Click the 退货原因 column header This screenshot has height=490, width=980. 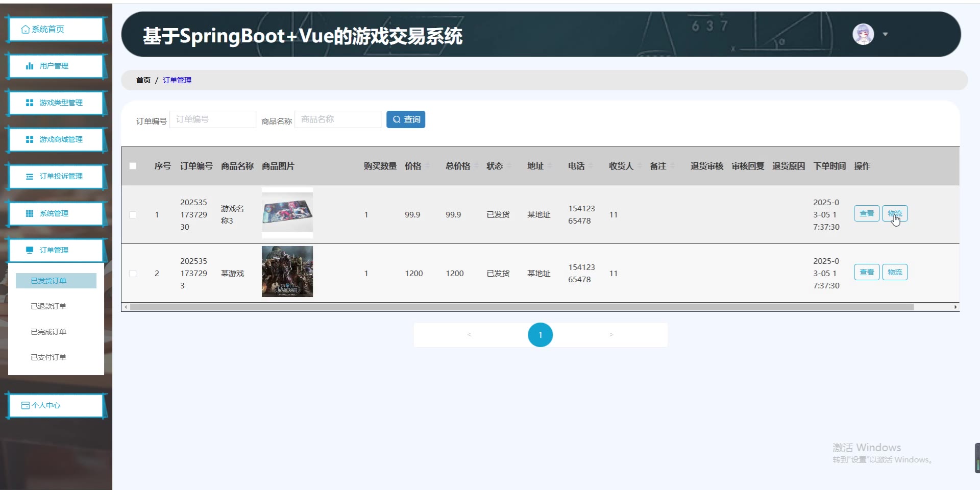tap(789, 166)
